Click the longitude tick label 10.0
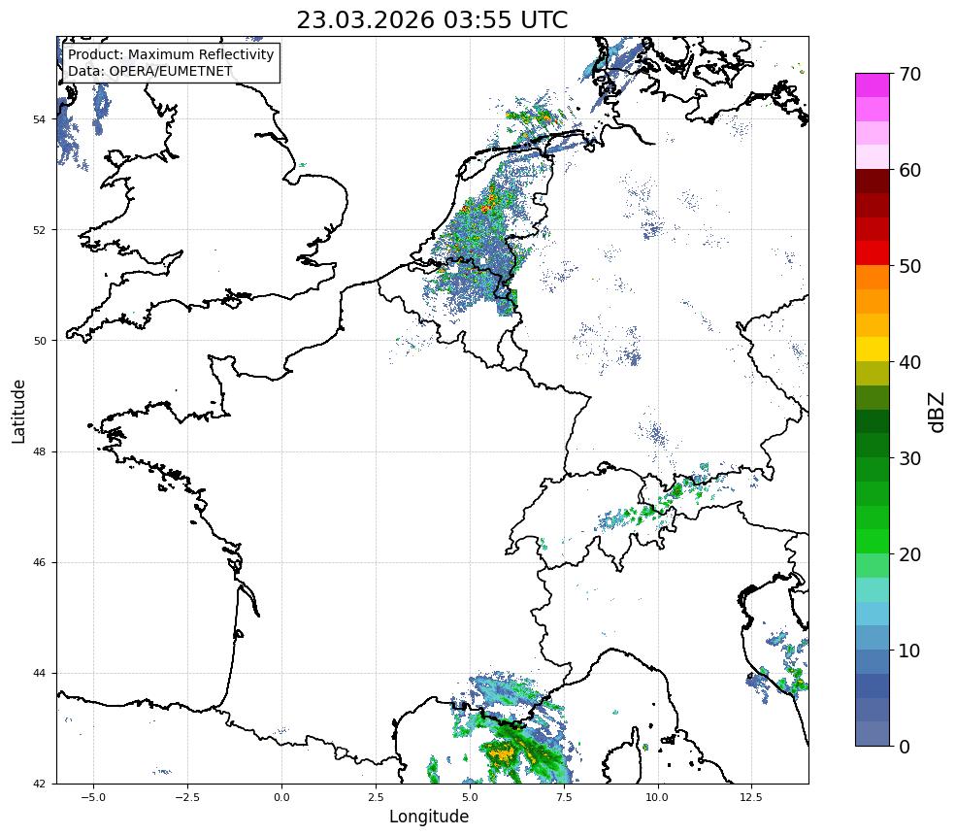 (x=658, y=797)
